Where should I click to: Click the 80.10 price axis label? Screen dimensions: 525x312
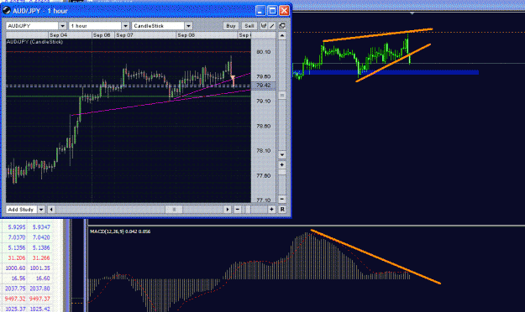click(x=264, y=52)
